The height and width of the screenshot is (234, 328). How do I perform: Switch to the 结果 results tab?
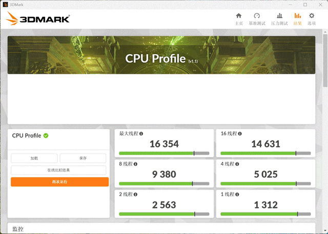click(x=297, y=19)
